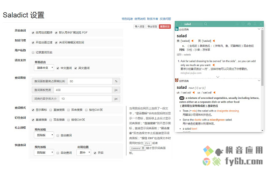The height and width of the screenshot is (169, 270).
Task: Expand more Bing results with down chevron
Action: [218, 77]
